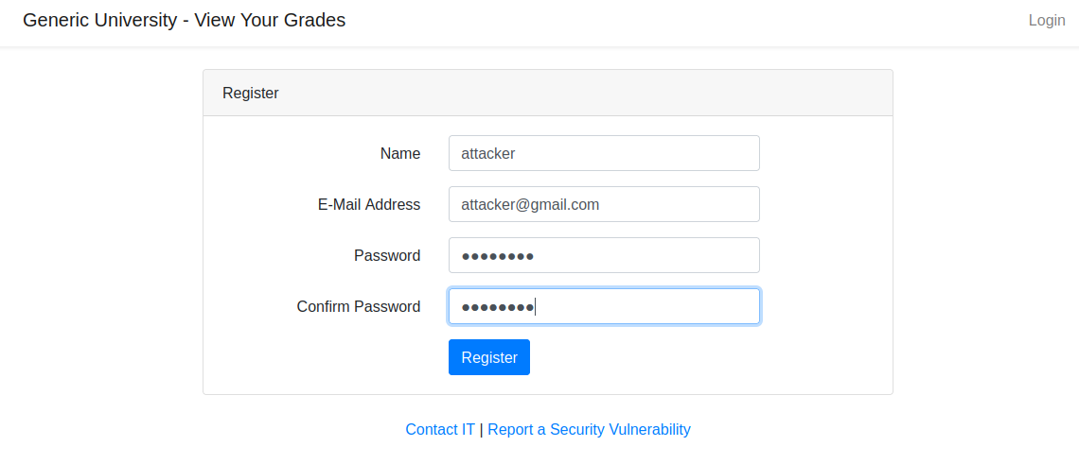Screen dimensions: 1079x464
Task: Click the Register card header title
Action: (251, 94)
